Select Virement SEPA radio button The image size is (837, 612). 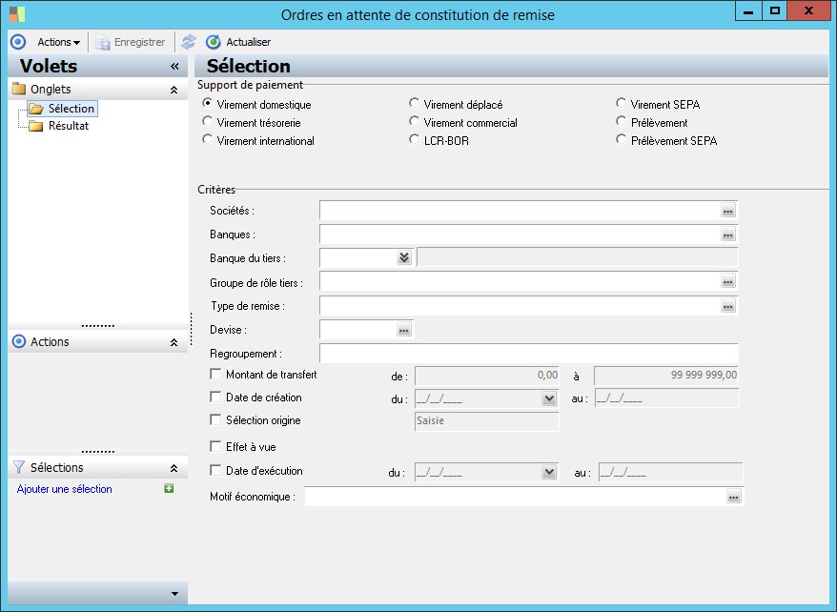pyautogui.click(x=621, y=102)
